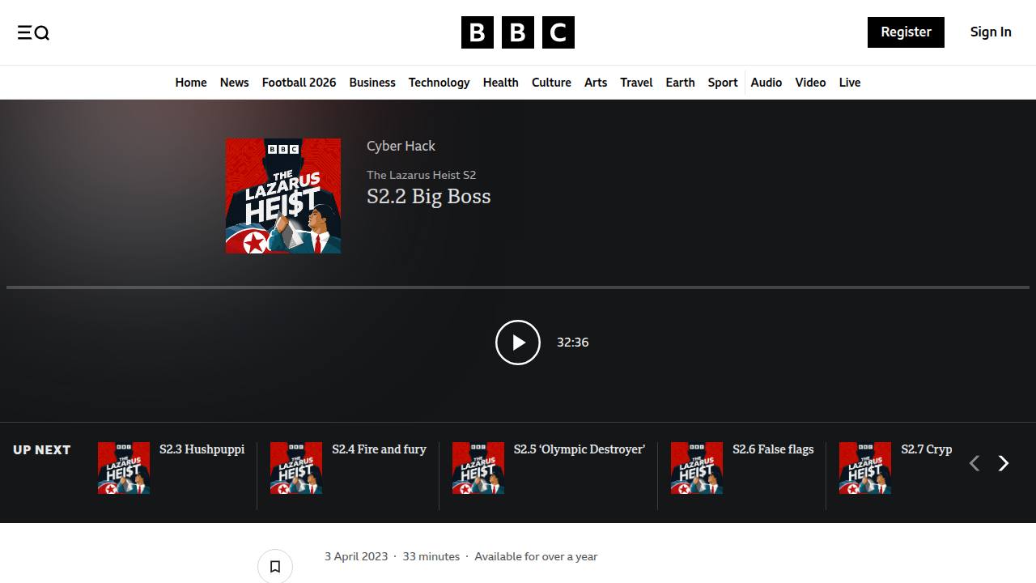Click the large Lazarus Heist cover art
This screenshot has height=583, width=1036.
(x=283, y=196)
